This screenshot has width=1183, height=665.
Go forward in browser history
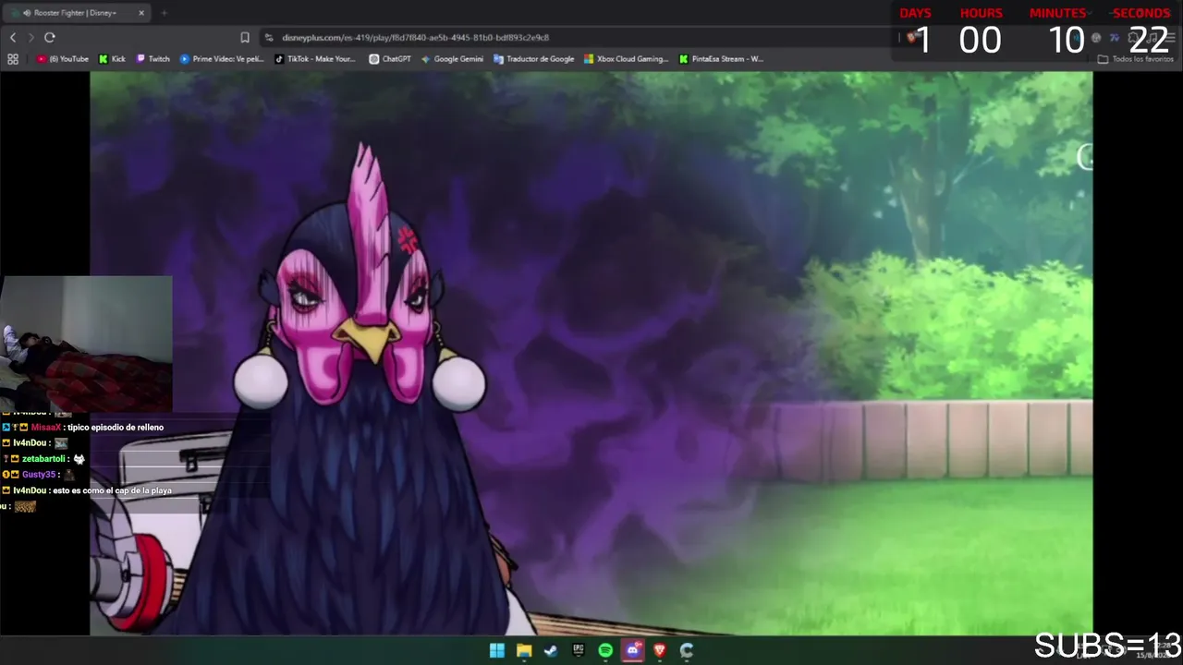coord(30,38)
